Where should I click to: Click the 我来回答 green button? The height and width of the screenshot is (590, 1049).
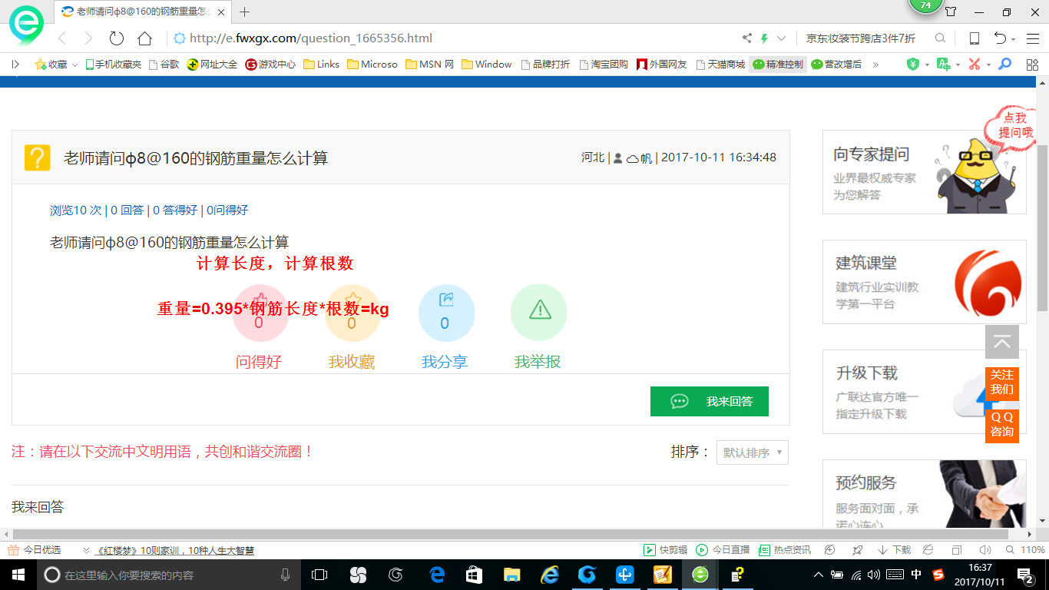tap(710, 401)
